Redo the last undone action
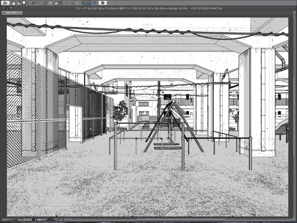 [39, 3]
